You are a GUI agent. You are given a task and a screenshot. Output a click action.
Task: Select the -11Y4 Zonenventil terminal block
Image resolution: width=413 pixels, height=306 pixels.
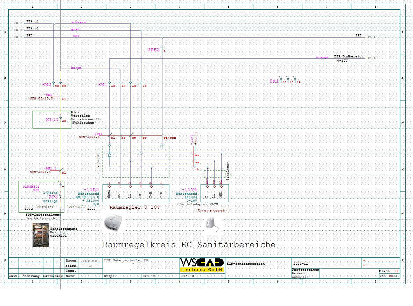pos(215,193)
